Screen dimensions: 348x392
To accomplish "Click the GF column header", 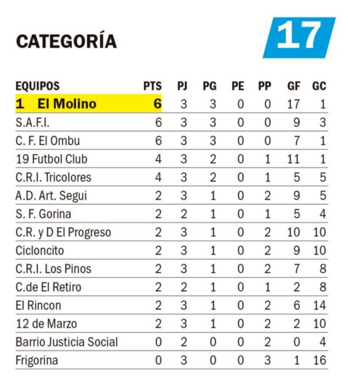I will (294, 86).
